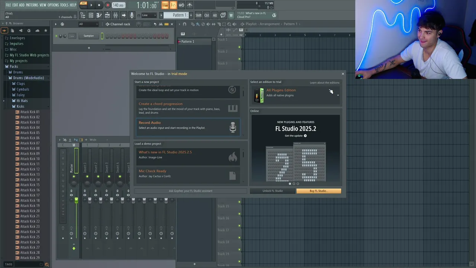Toggle Insert 1 mute light

pos(87,176)
